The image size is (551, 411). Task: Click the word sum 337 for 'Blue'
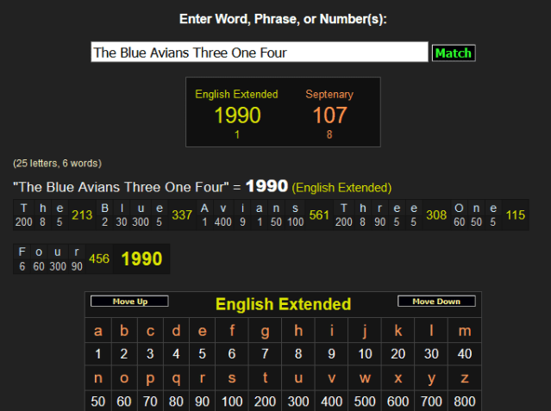tap(182, 215)
